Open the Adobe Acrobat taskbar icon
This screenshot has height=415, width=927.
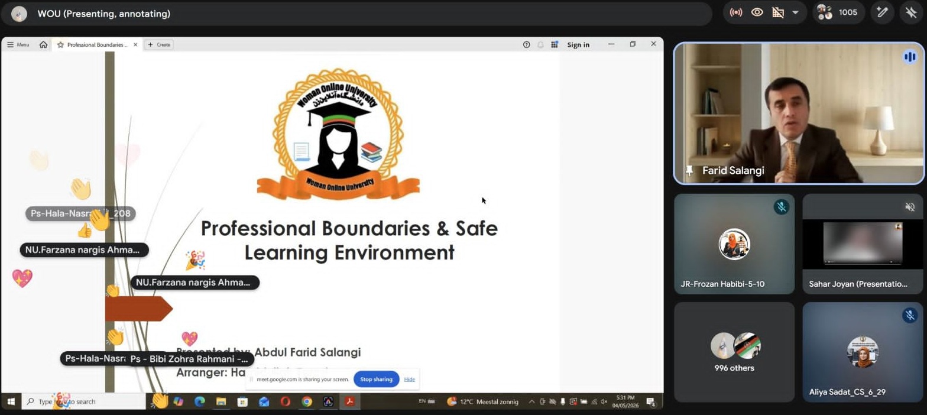point(350,401)
